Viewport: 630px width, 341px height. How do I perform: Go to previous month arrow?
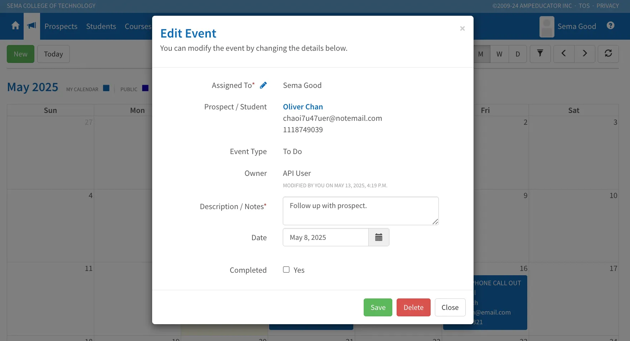[x=564, y=54]
